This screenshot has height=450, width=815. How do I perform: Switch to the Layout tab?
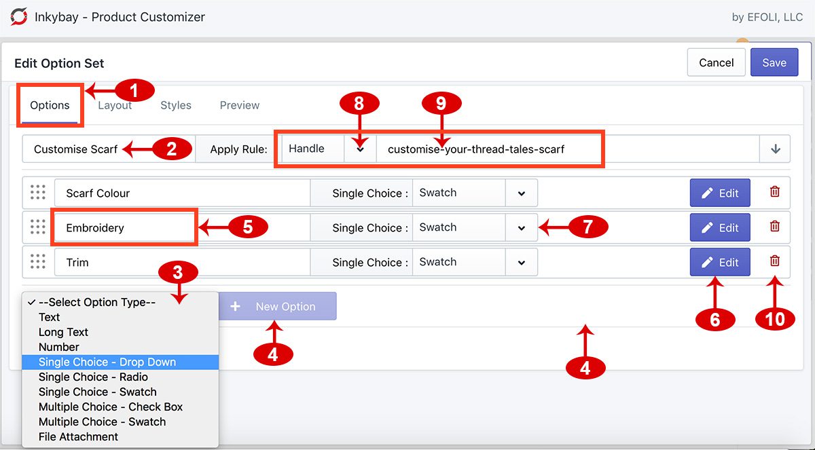click(115, 105)
